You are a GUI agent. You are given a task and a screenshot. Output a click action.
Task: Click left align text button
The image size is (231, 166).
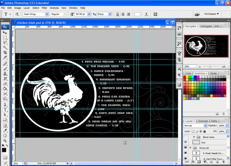click(x=117, y=14)
